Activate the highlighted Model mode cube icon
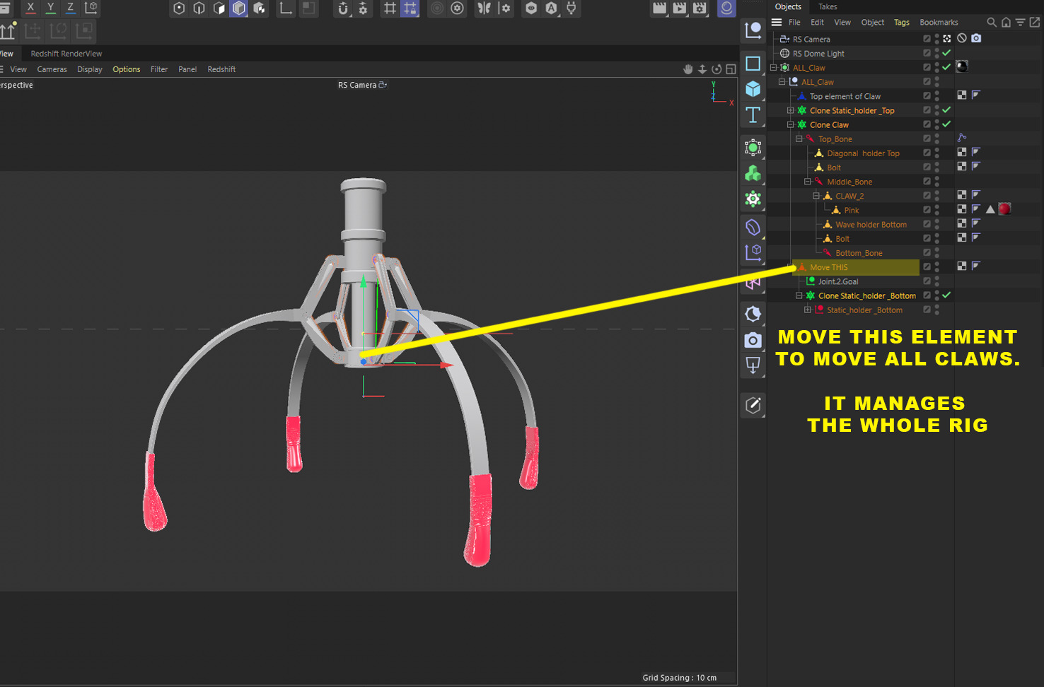Image resolution: width=1044 pixels, height=687 pixels. [239, 8]
